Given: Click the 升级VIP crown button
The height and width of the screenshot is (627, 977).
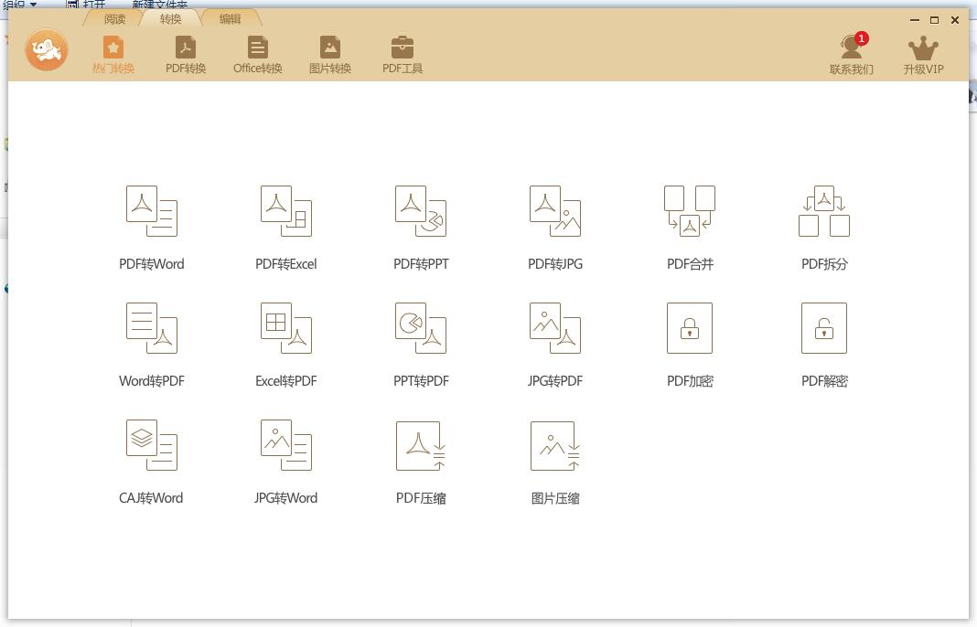Looking at the screenshot, I should point(923,55).
